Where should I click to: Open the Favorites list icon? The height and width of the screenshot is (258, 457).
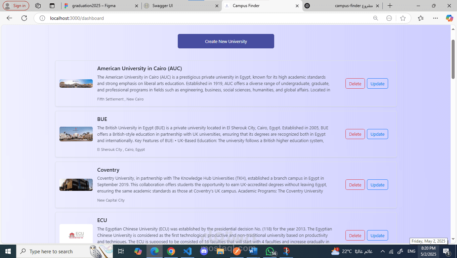click(421, 18)
